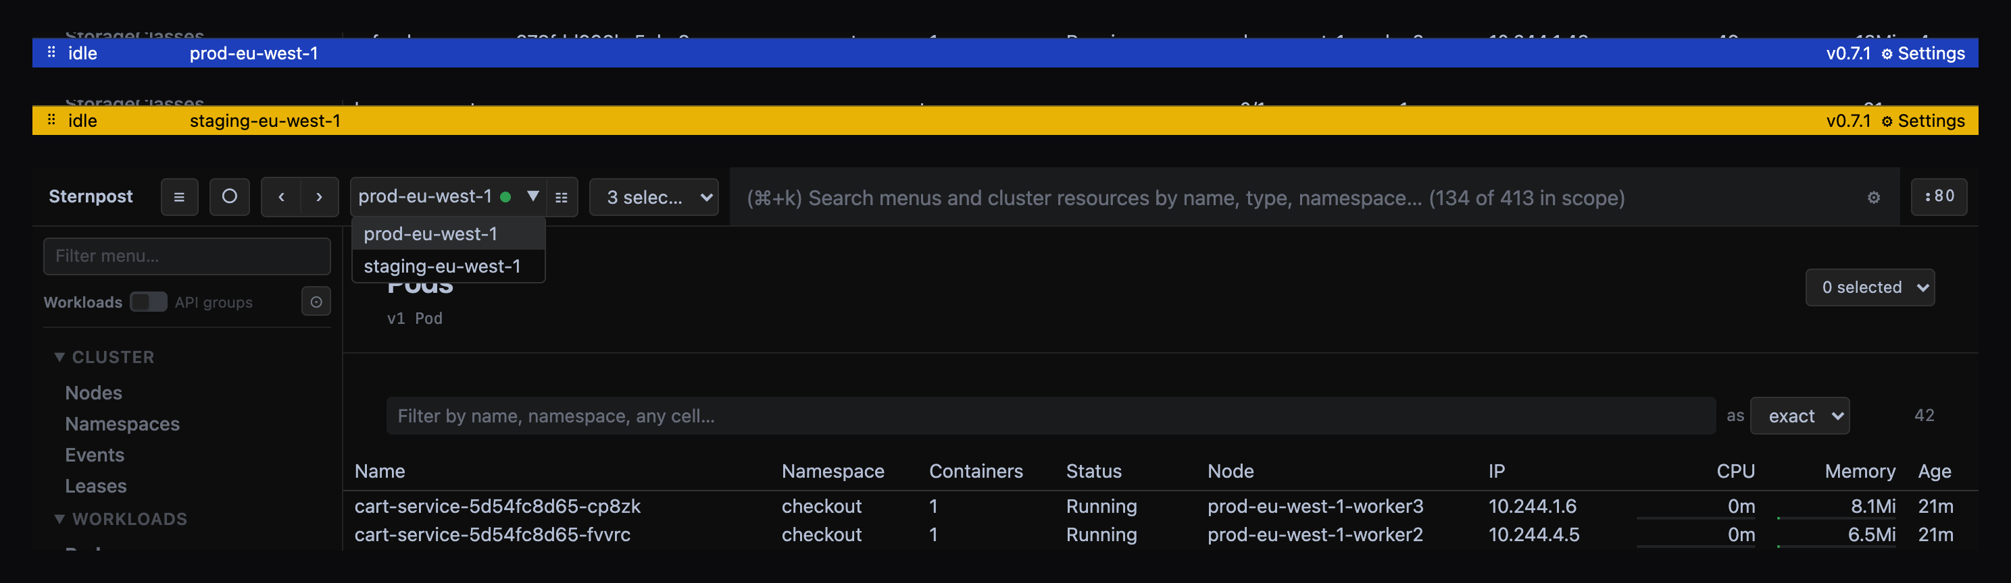This screenshot has width=2011, height=583.
Task: Open Events in the sidebar
Action: (x=95, y=455)
